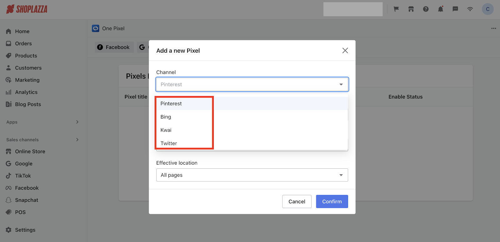Click the Shoplazza logo
500x242 pixels.
[x=27, y=9]
